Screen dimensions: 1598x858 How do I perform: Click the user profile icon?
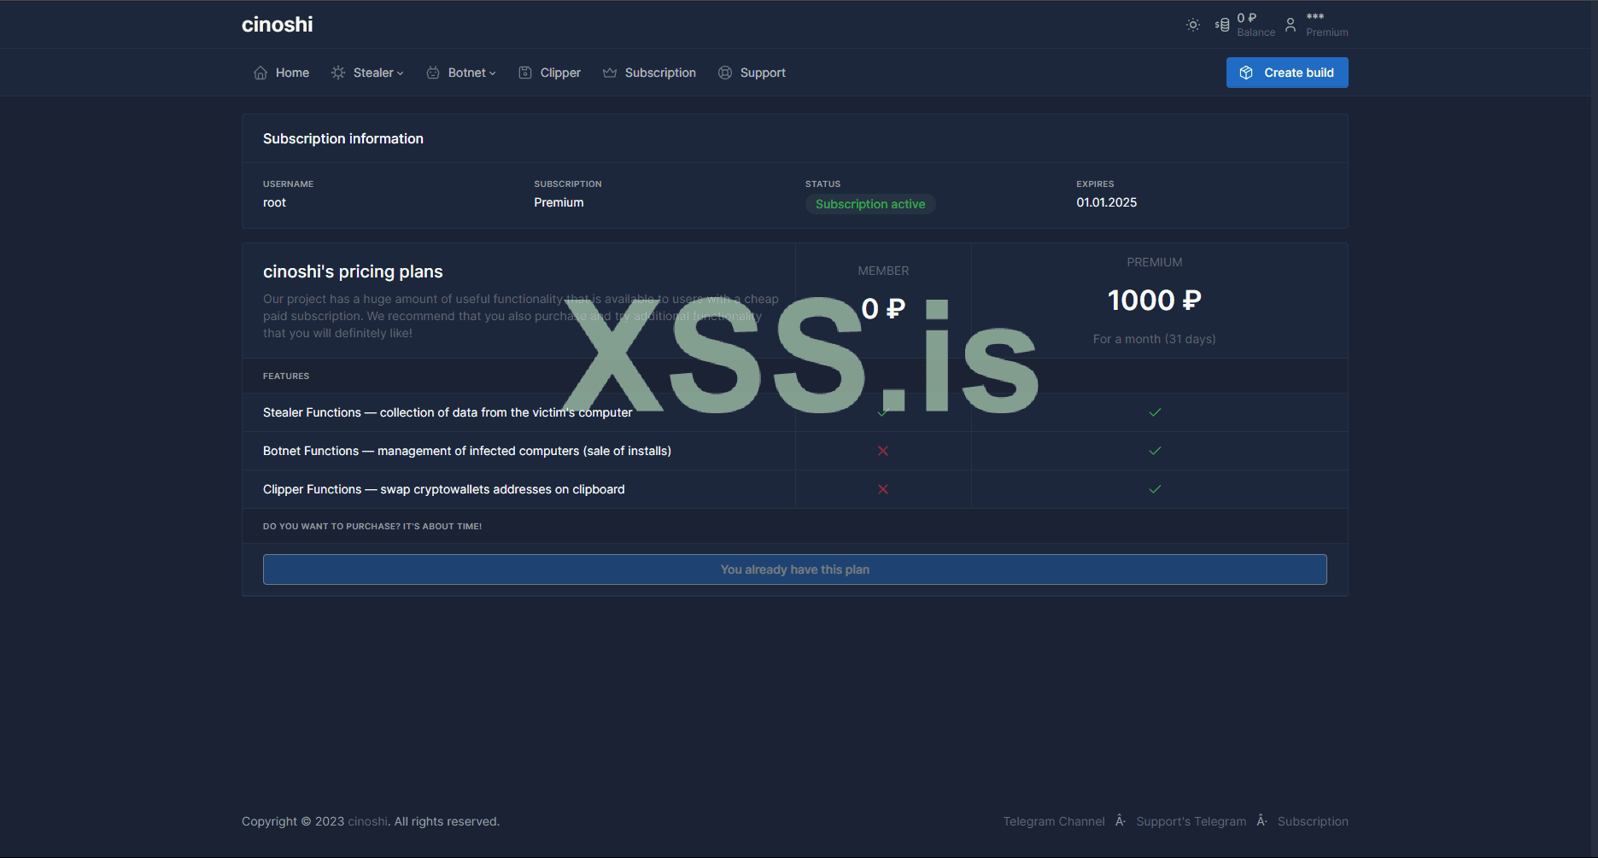click(1291, 25)
